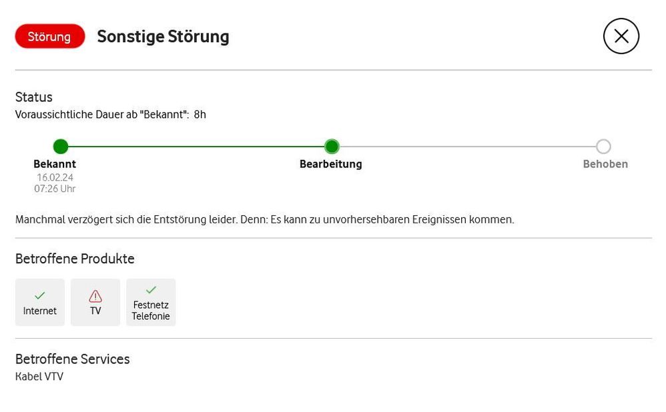
Task: Click the green checkmark above Internet
Action: [x=40, y=295]
